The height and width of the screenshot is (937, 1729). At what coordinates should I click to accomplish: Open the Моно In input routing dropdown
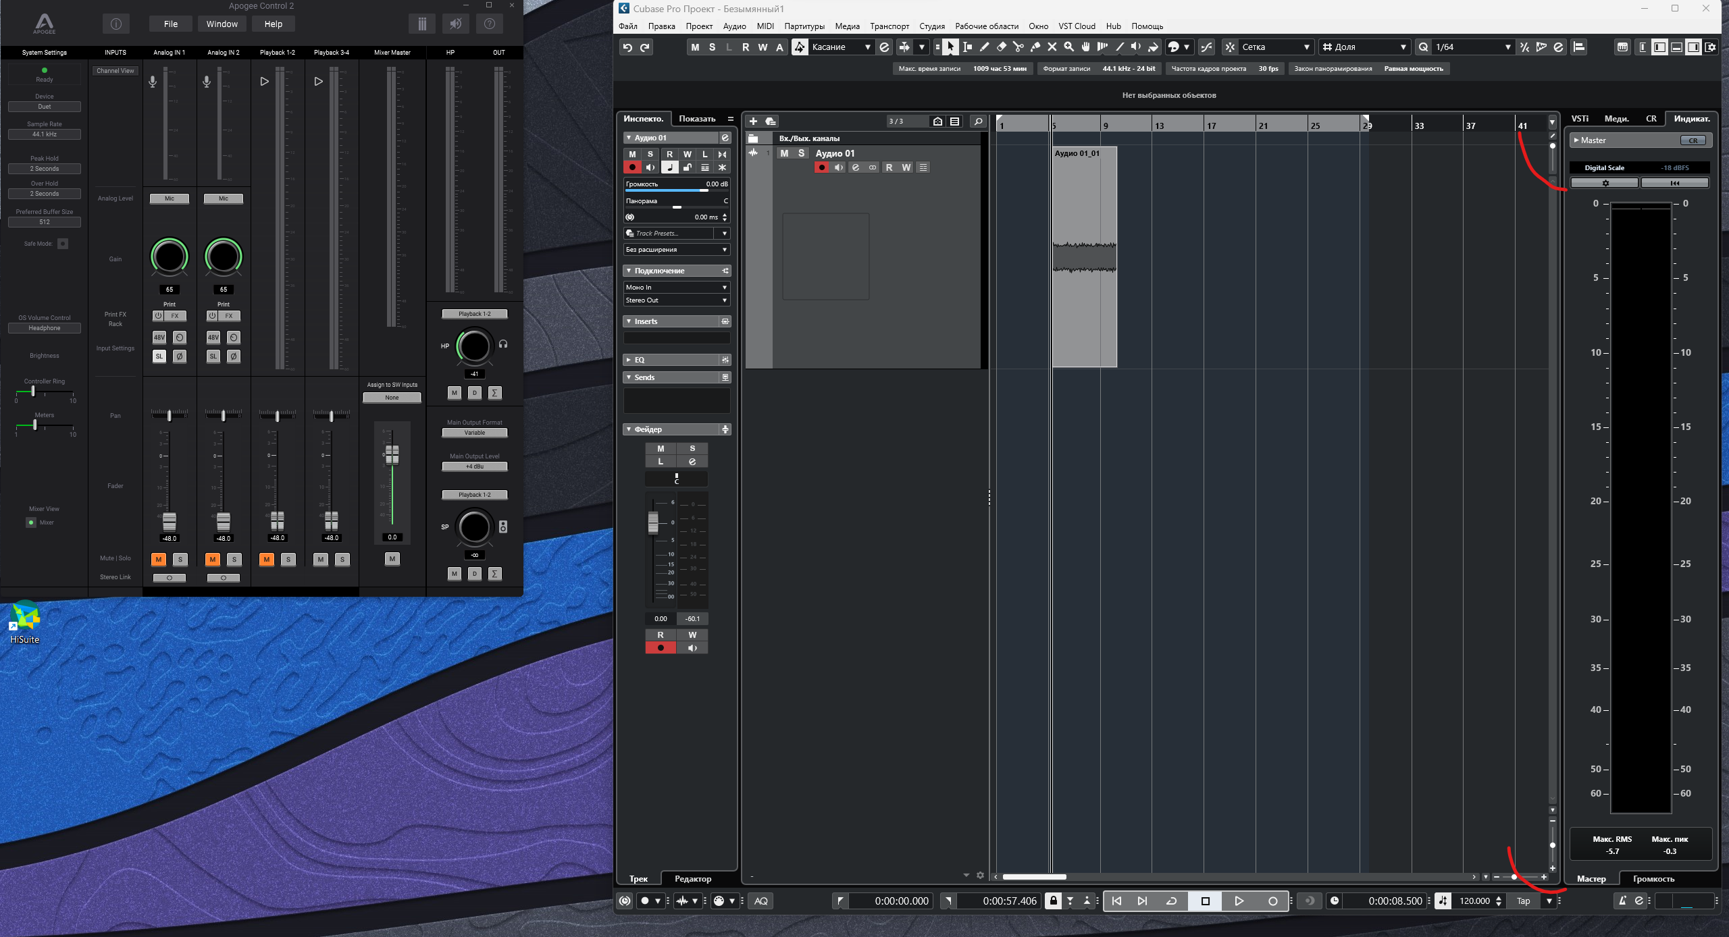[676, 288]
